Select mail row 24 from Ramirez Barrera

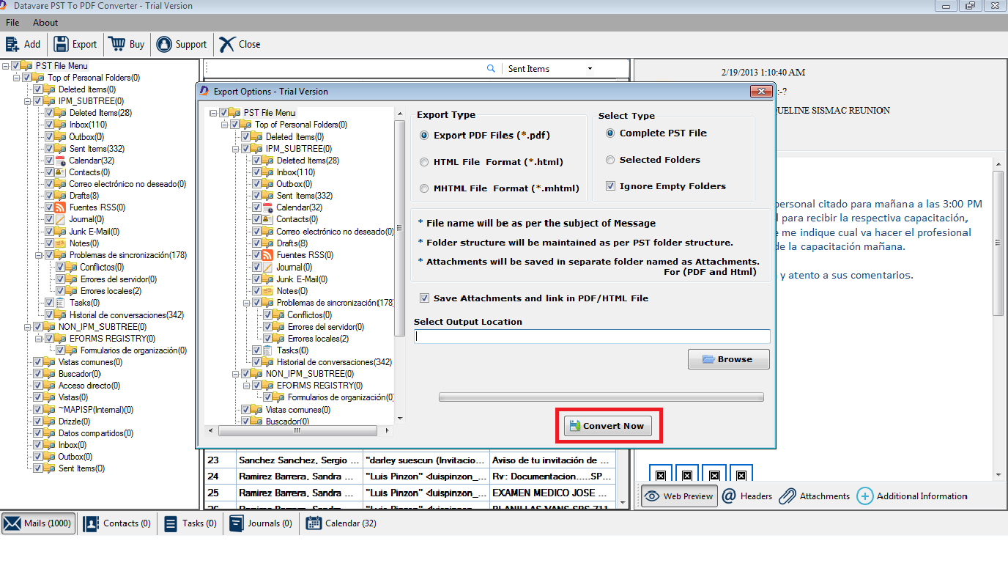point(409,476)
